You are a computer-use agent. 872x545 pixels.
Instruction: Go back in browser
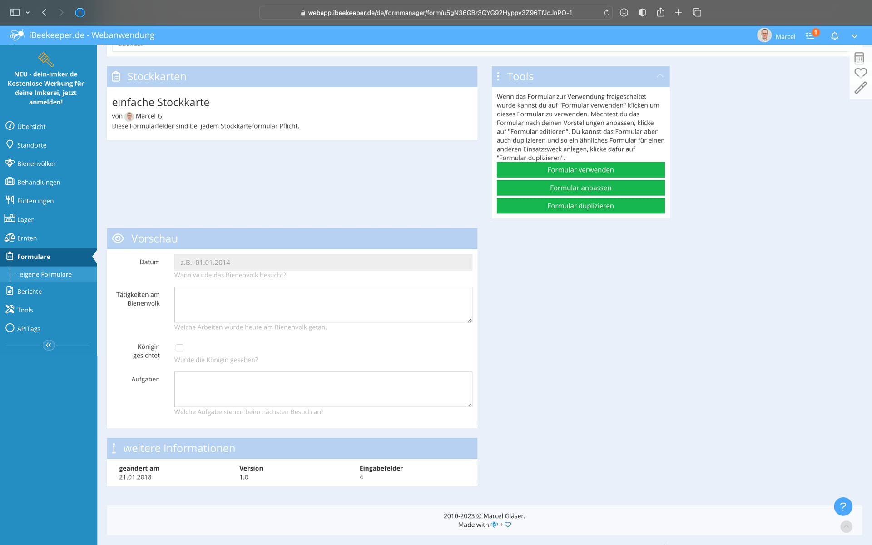coord(44,13)
